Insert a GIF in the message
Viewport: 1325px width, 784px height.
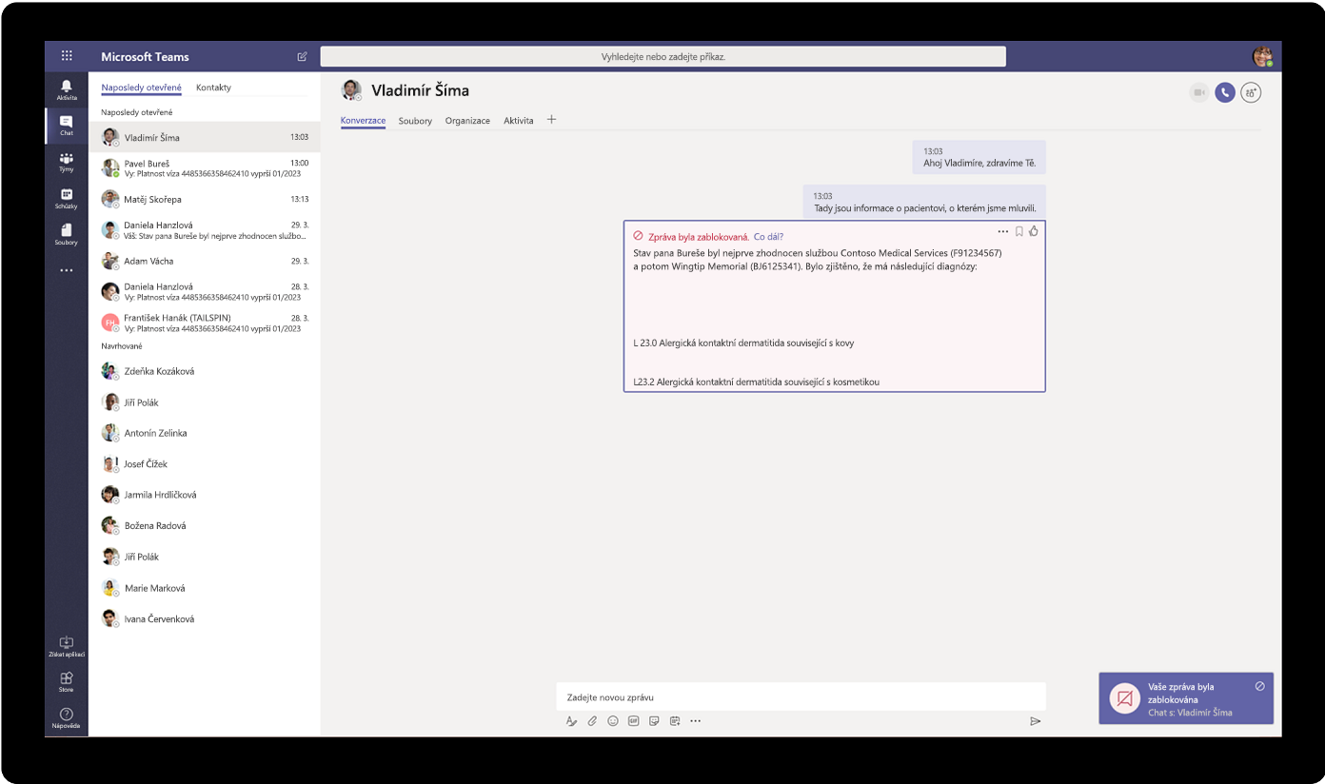[x=633, y=721]
